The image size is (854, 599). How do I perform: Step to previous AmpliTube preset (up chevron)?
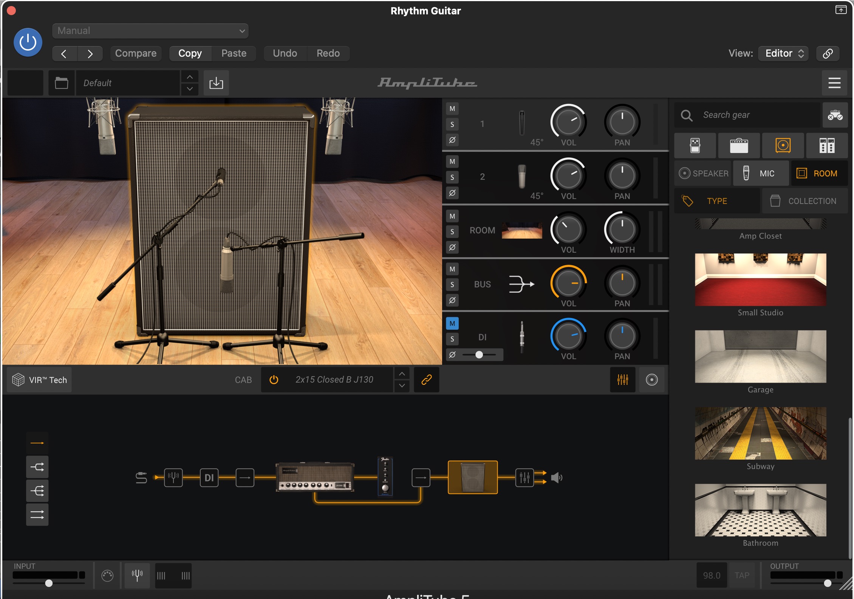[190, 77]
